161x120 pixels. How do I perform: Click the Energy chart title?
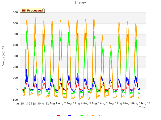tap(80, 2)
